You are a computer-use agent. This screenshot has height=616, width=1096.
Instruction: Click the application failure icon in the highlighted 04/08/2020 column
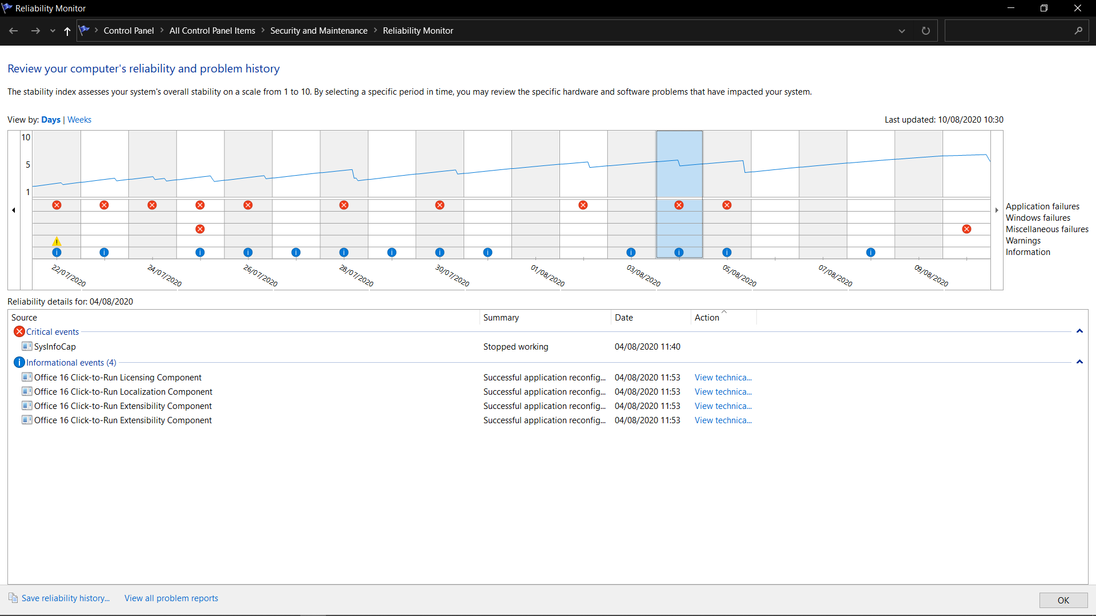pyautogui.click(x=679, y=205)
